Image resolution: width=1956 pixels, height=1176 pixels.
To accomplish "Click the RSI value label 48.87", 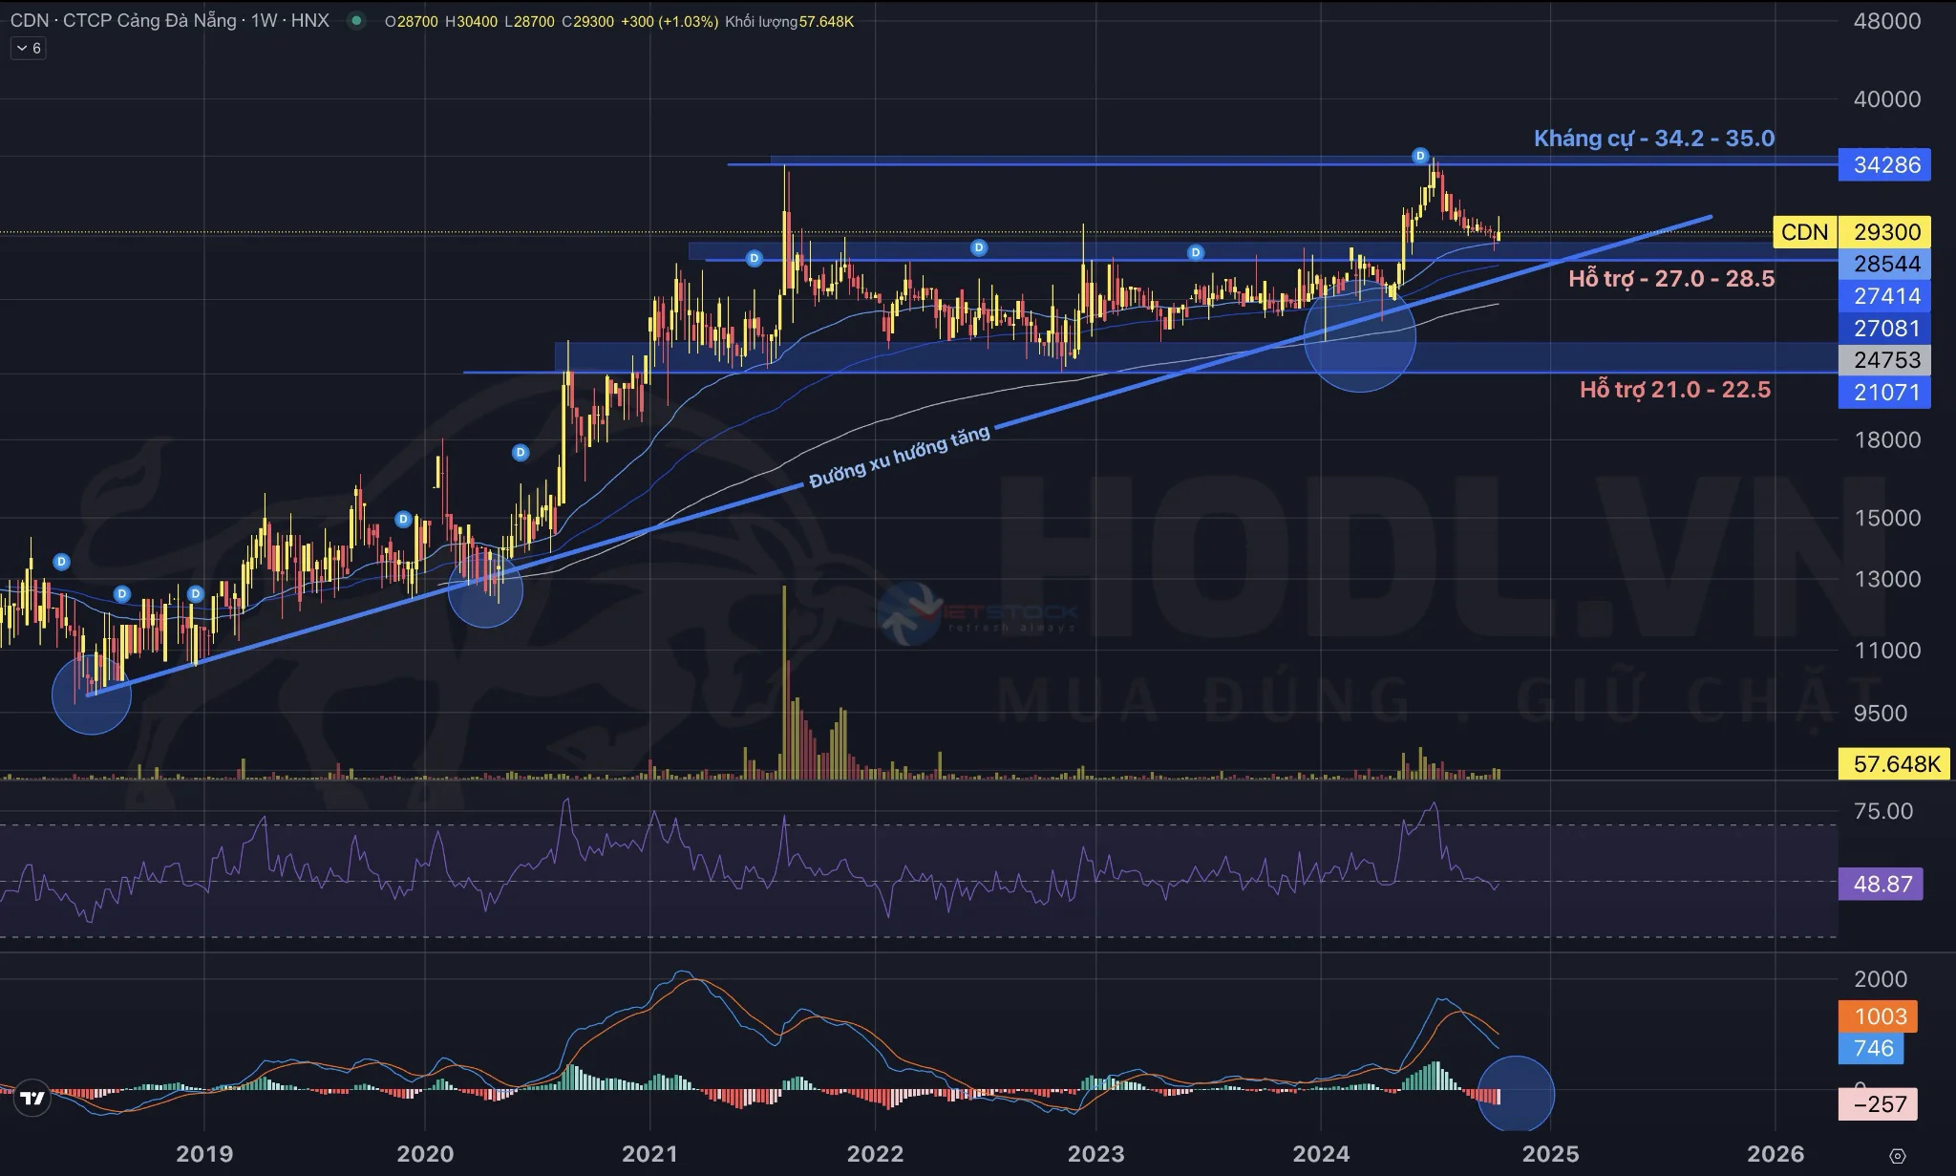I will tap(1882, 884).
